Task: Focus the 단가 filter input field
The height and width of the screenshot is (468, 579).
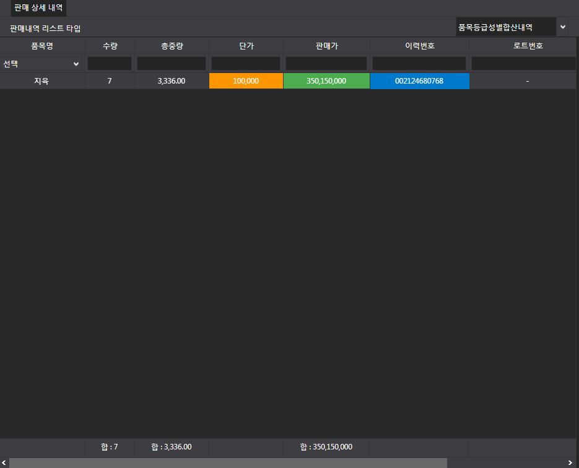Action: coord(246,64)
